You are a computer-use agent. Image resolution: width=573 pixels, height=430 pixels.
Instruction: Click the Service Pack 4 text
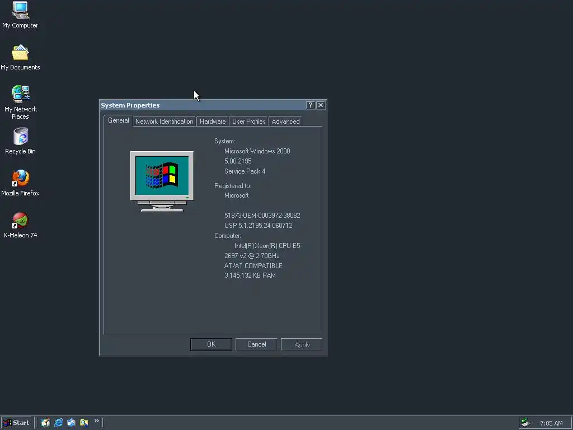coord(245,171)
